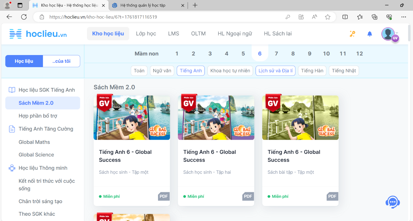Refresh the page with reload icon
This screenshot has height=221, width=413.
pos(24,17)
